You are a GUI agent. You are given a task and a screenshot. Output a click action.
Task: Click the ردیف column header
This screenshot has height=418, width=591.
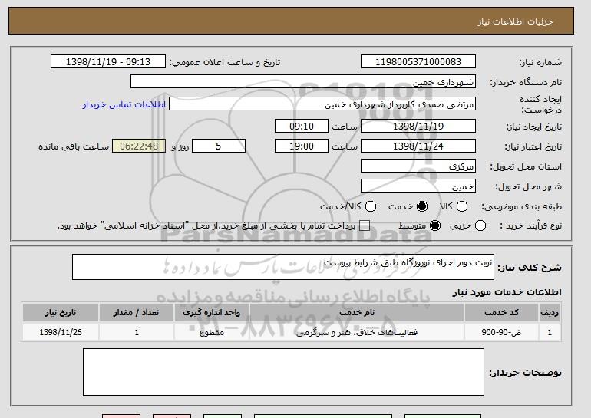tap(550, 313)
